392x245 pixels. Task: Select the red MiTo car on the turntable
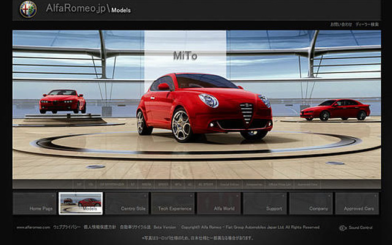205,108
